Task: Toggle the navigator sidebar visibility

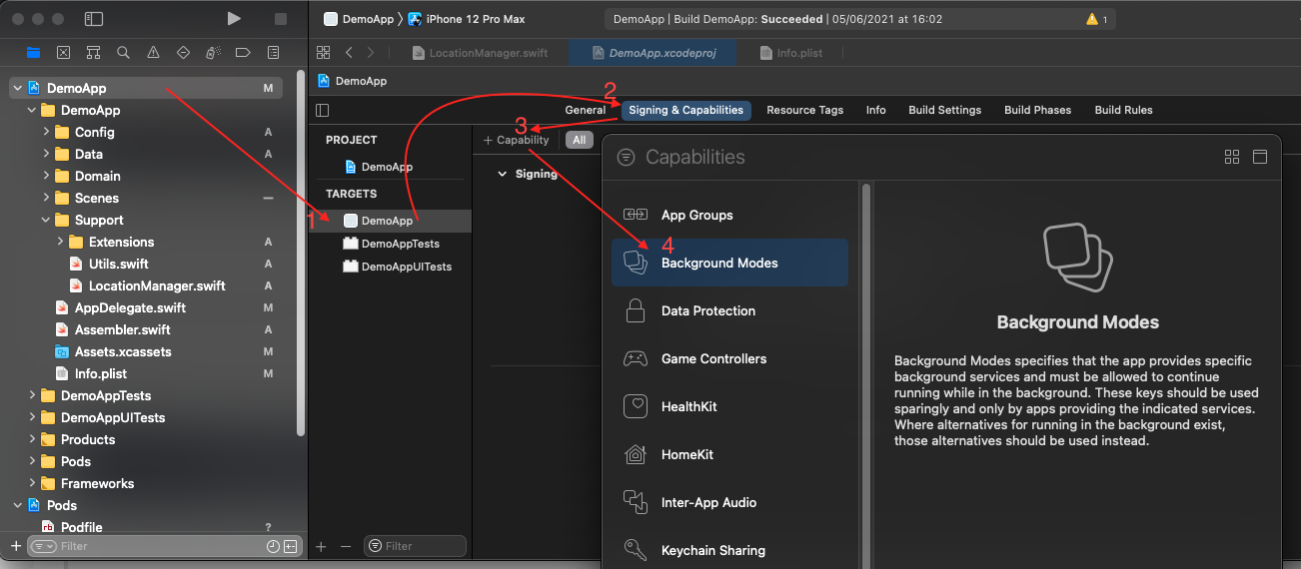Action: (94, 19)
